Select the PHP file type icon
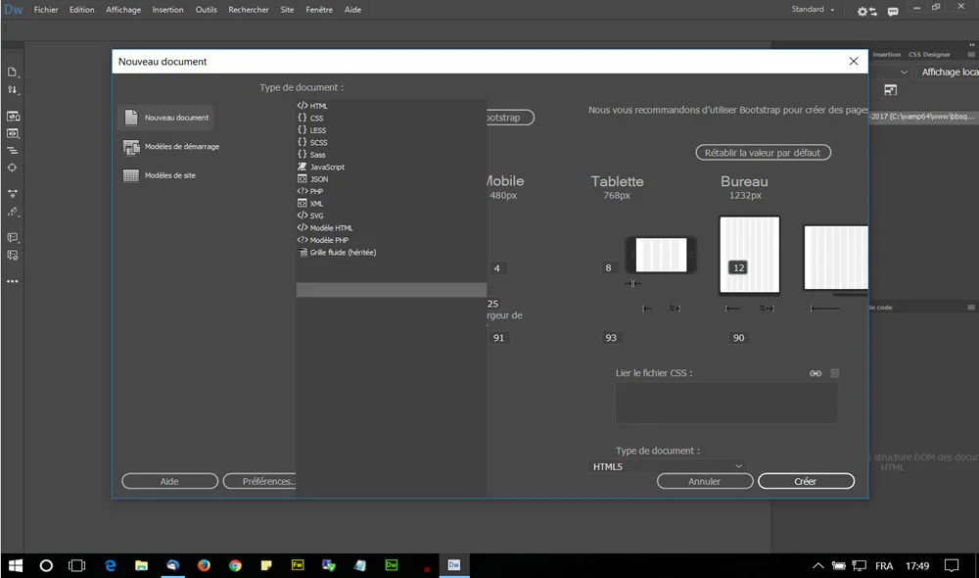Image resolution: width=979 pixels, height=578 pixels. click(303, 190)
